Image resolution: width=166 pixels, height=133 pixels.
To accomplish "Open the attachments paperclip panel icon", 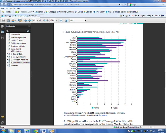I will tap(2, 122).
